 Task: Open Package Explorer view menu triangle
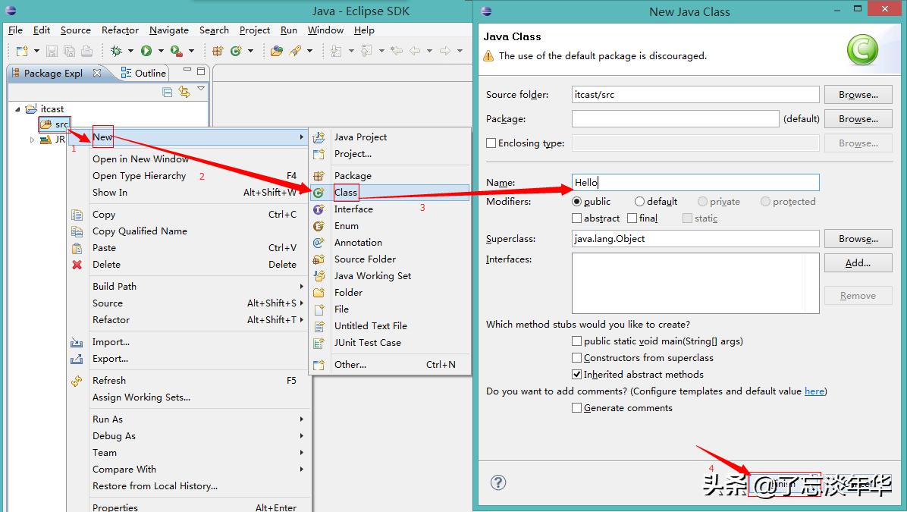coord(201,90)
